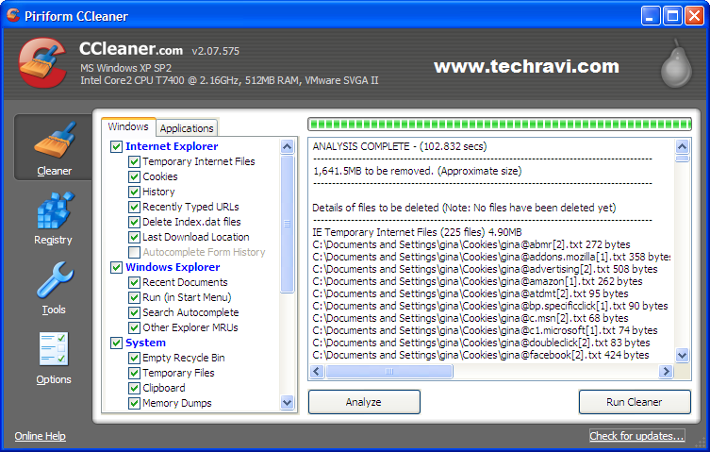The width and height of the screenshot is (710, 452).
Task: Select the 'ANALYSIS COMPLETE' result line
Action: coord(400,146)
